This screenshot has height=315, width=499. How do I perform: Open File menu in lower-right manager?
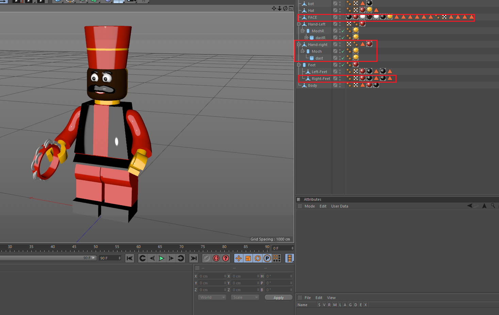(x=308, y=298)
